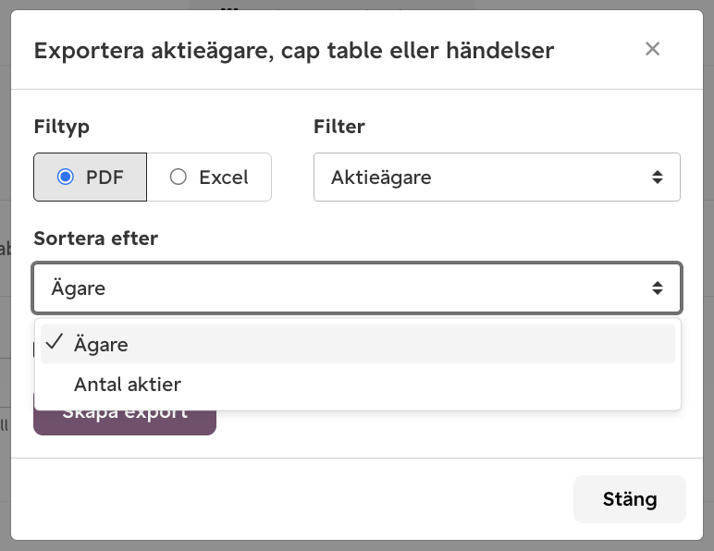Click the Sortera efter heading
This screenshot has width=714, height=551.
pyautogui.click(x=95, y=239)
